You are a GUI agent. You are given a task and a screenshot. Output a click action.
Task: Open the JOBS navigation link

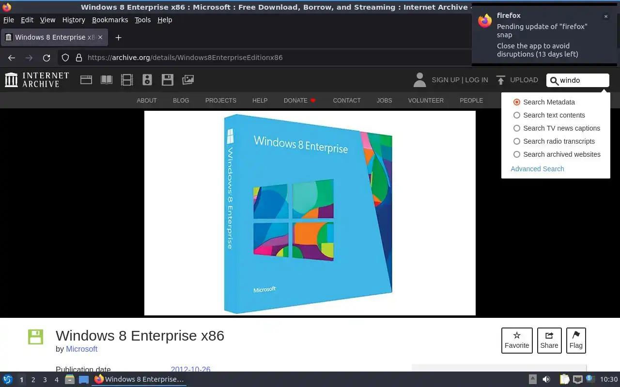(x=385, y=101)
